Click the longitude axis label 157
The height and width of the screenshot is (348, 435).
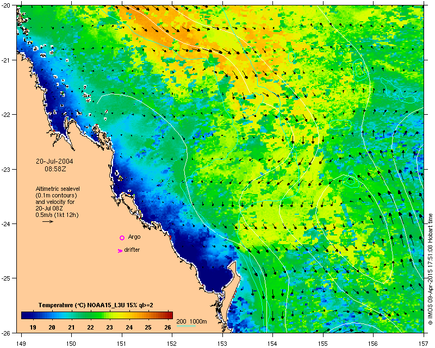pos(424,344)
